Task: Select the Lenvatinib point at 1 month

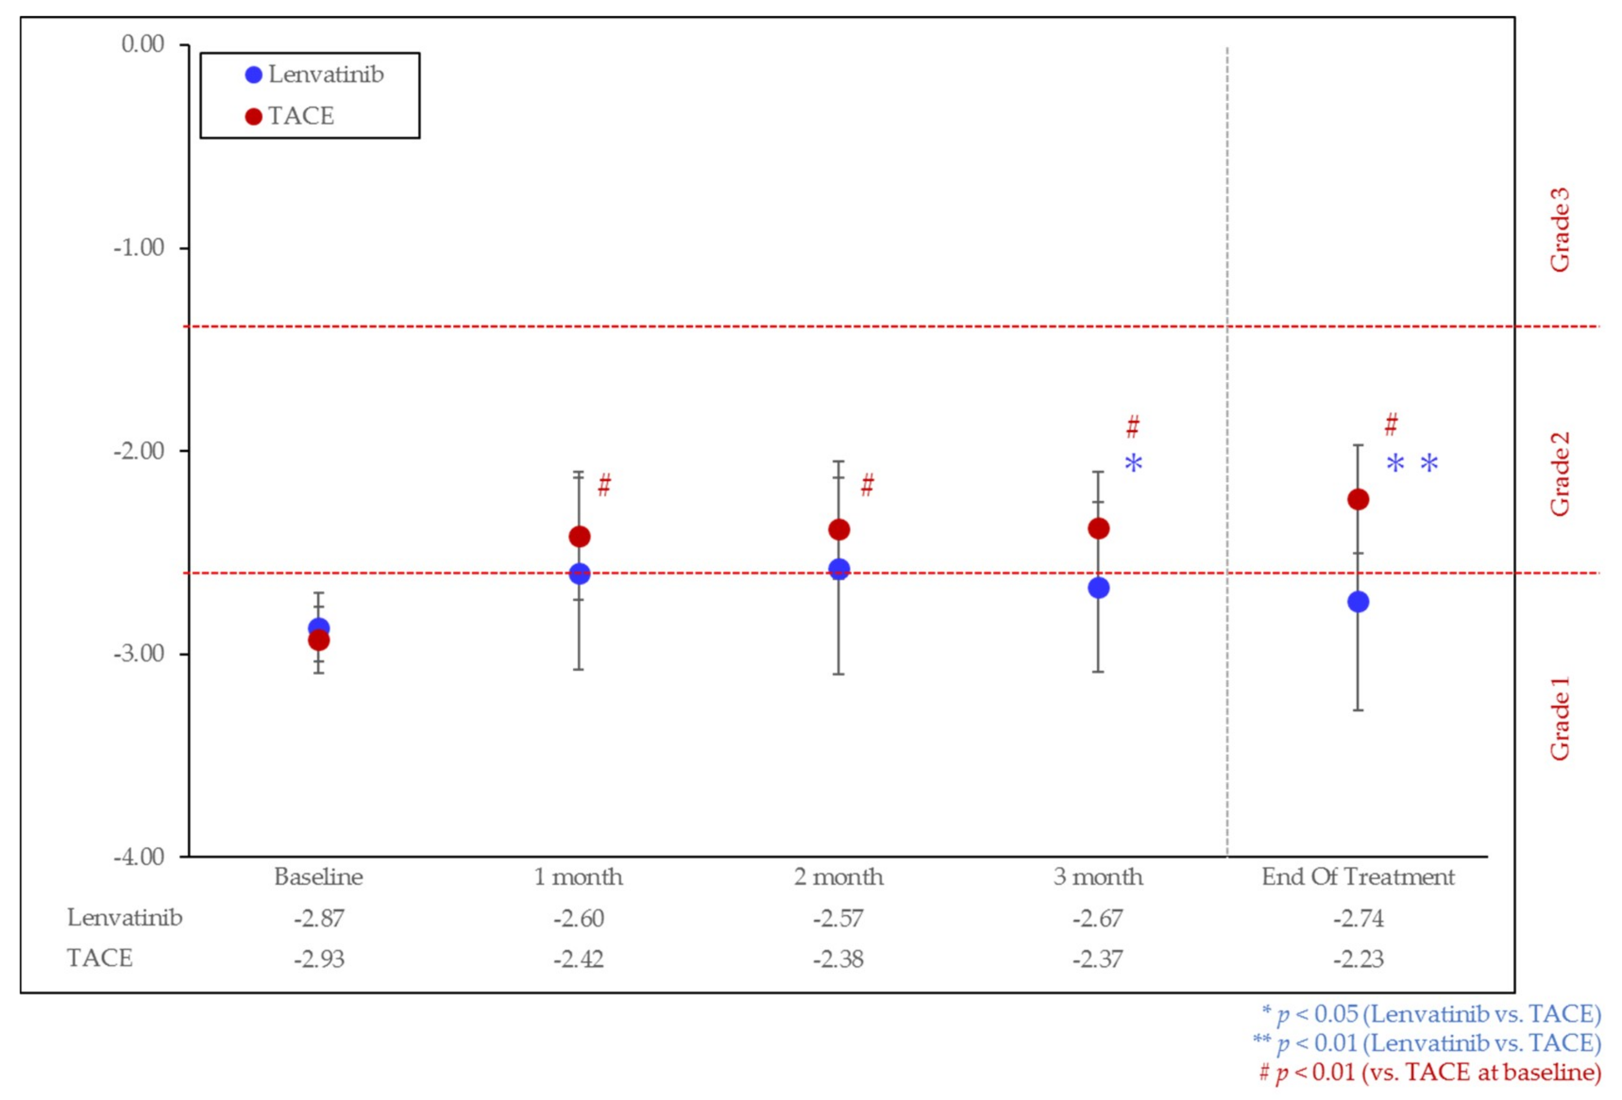Action: coord(579,574)
